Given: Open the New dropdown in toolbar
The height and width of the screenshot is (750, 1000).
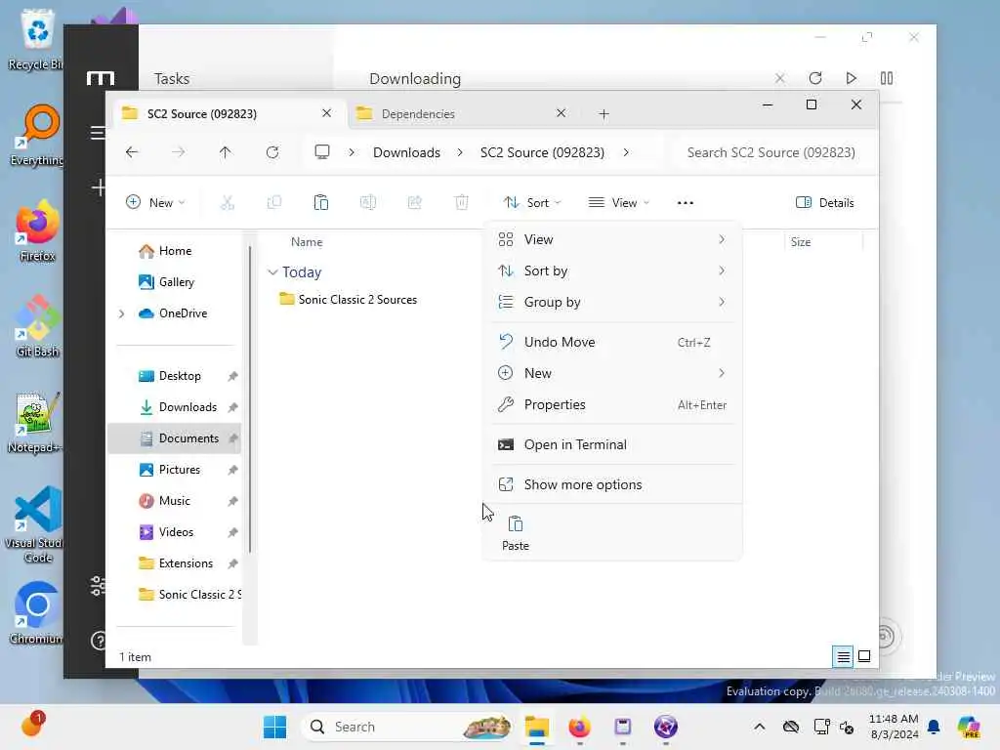Looking at the screenshot, I should pos(155,203).
